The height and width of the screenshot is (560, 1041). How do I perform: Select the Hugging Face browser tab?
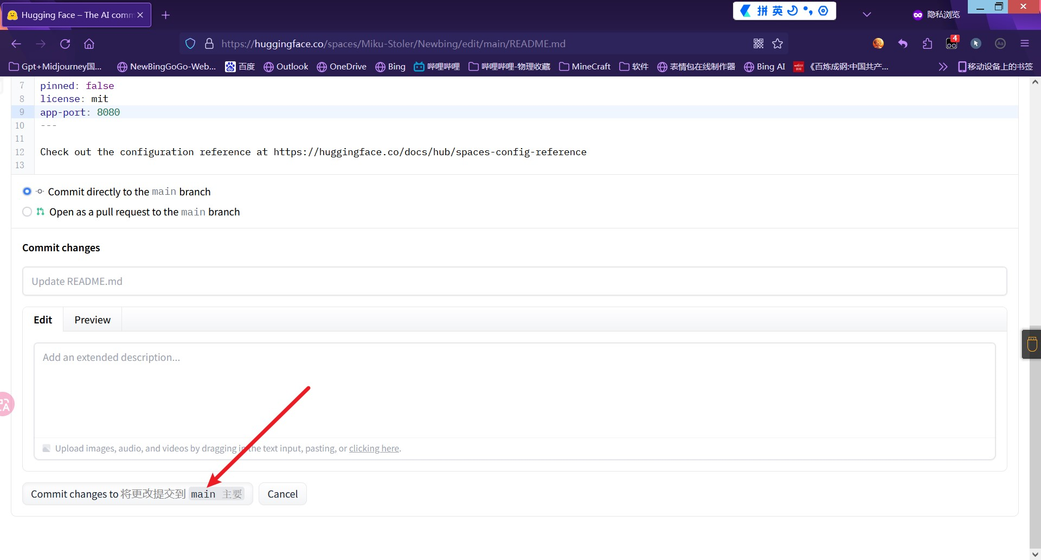click(x=76, y=15)
